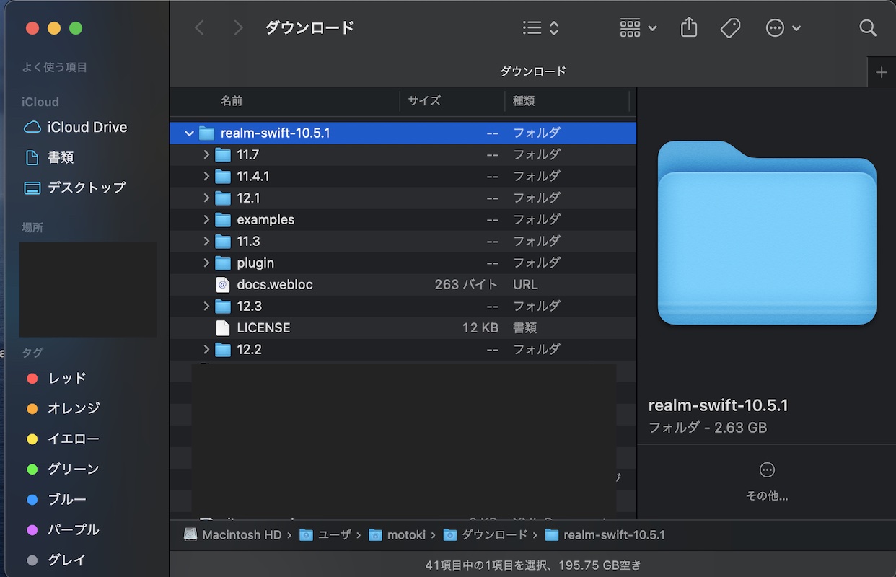The width and height of the screenshot is (896, 577).
Task: Click the Share icon in toolbar
Action: click(x=689, y=27)
